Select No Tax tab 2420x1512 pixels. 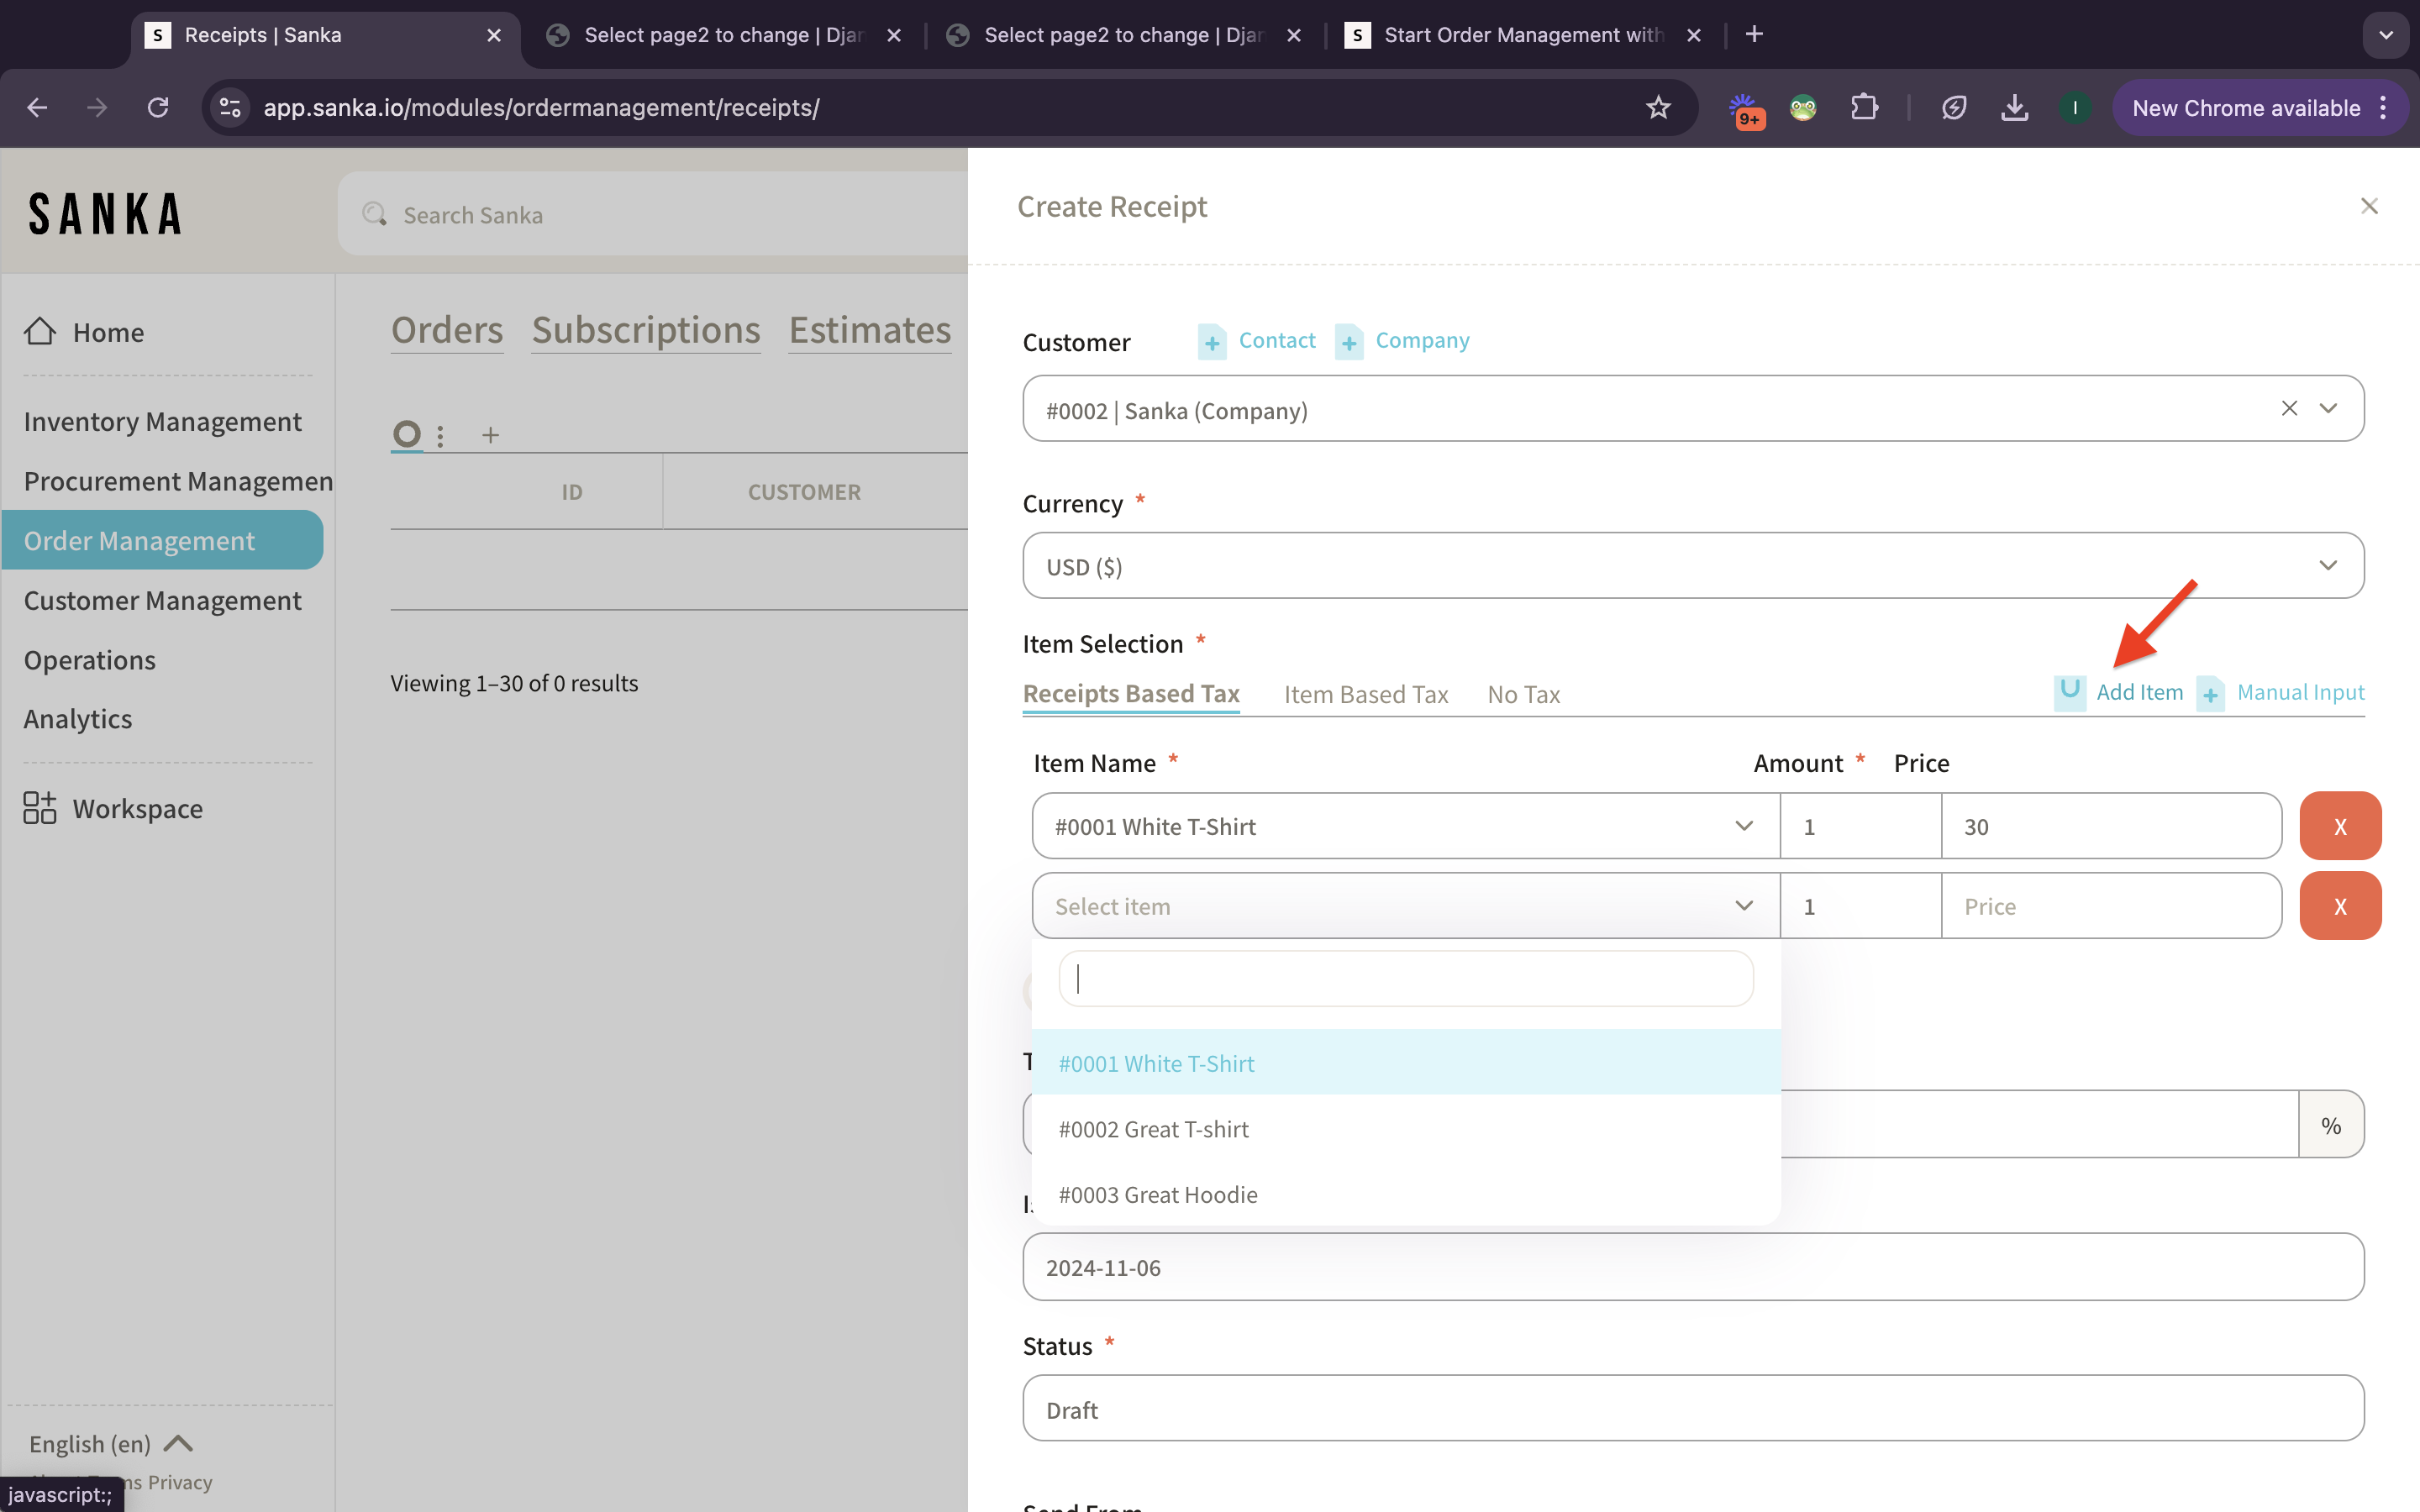[1524, 694]
